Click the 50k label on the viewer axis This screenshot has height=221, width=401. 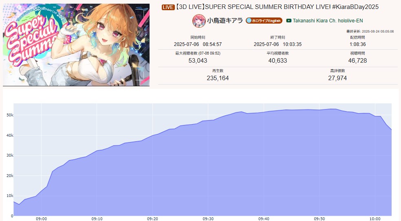pyautogui.click(x=10, y=115)
